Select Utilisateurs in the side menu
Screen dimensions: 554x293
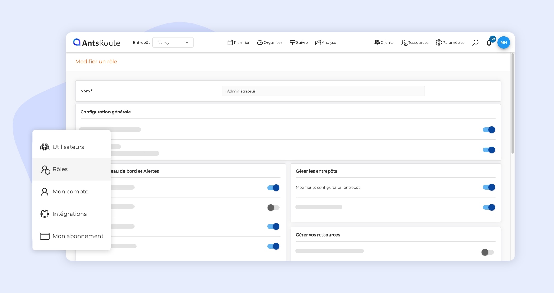click(68, 147)
